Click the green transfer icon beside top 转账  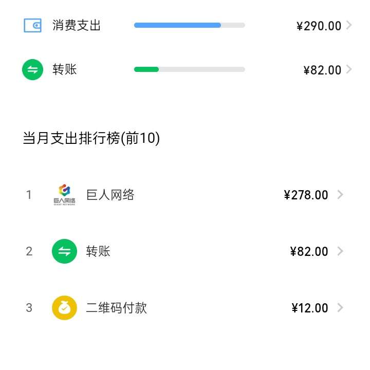(x=32, y=70)
